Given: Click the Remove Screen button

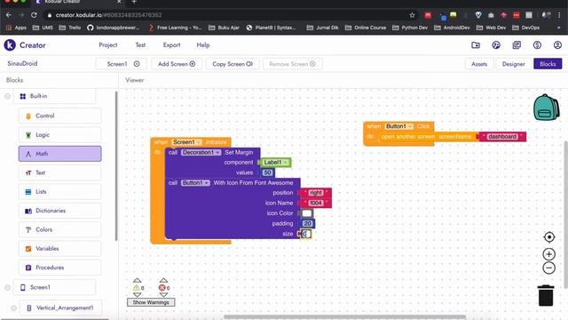Looking at the screenshot, I should point(292,64).
